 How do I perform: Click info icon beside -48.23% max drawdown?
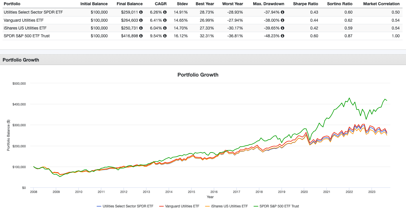[282, 36]
